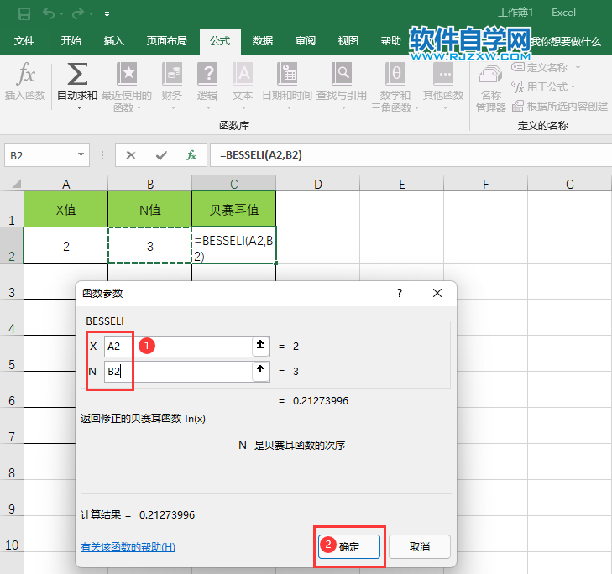Click in the X argument input field

(x=178, y=346)
